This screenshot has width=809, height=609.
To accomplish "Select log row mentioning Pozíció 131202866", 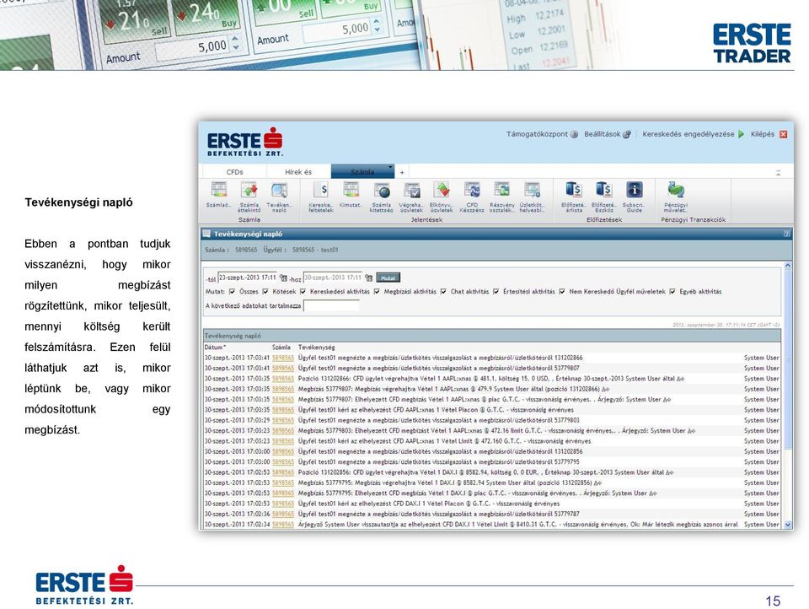I will coord(492,379).
